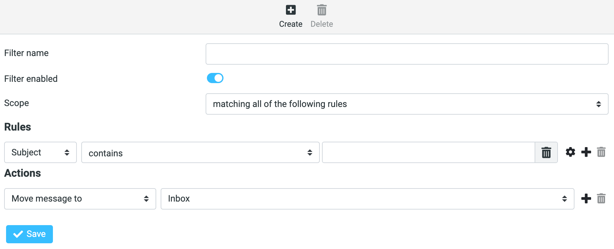Click the Delete filter toolbar icon
Screen dimensions: 614x249
click(322, 10)
